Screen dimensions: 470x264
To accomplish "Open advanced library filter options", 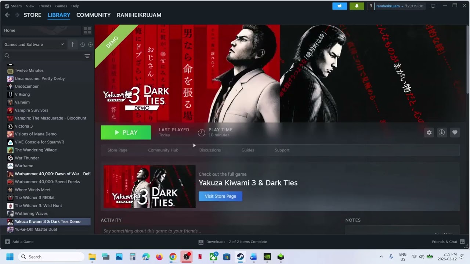I will coord(87,56).
